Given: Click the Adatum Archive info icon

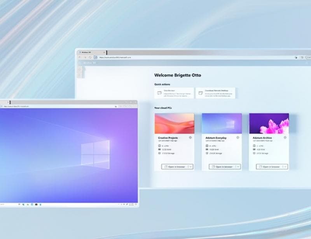Looking at the screenshot, I should click(x=285, y=138).
